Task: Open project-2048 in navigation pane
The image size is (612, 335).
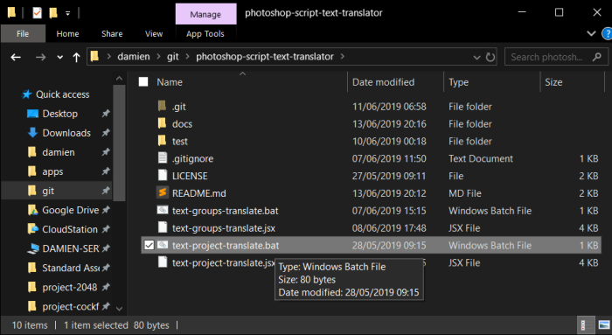Action: pyautogui.click(x=69, y=287)
